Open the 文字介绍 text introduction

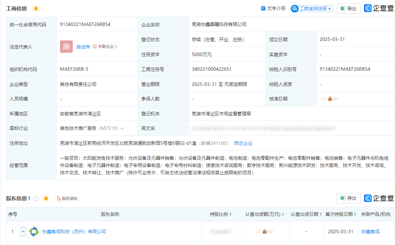point(273,9)
